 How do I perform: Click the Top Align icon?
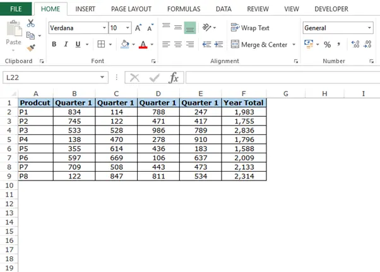(166, 27)
